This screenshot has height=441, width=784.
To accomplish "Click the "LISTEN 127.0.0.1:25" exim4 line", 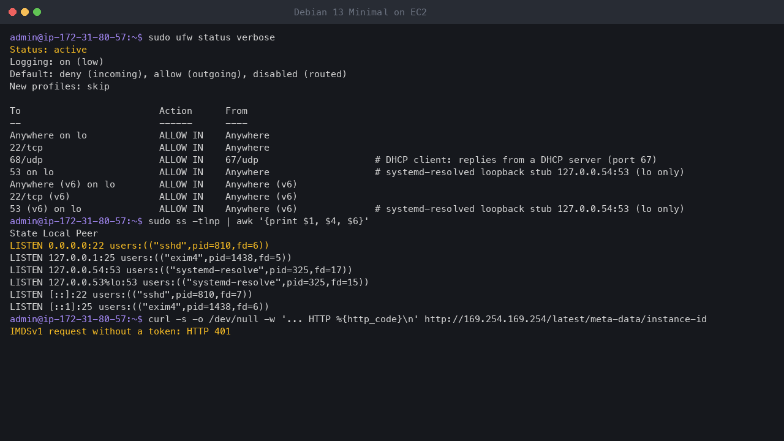I will (x=151, y=258).
